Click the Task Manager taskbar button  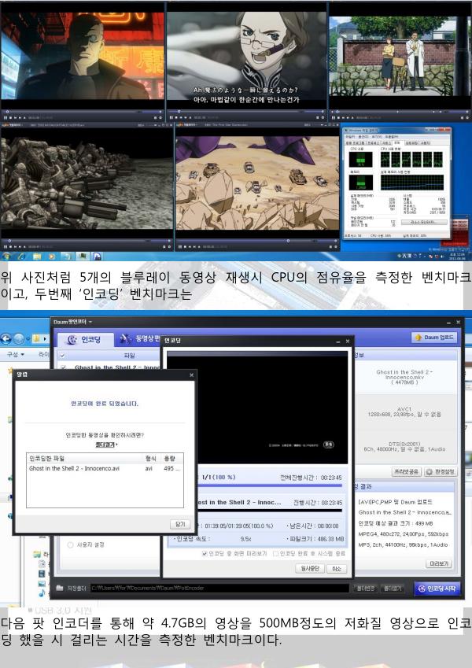(x=83, y=256)
